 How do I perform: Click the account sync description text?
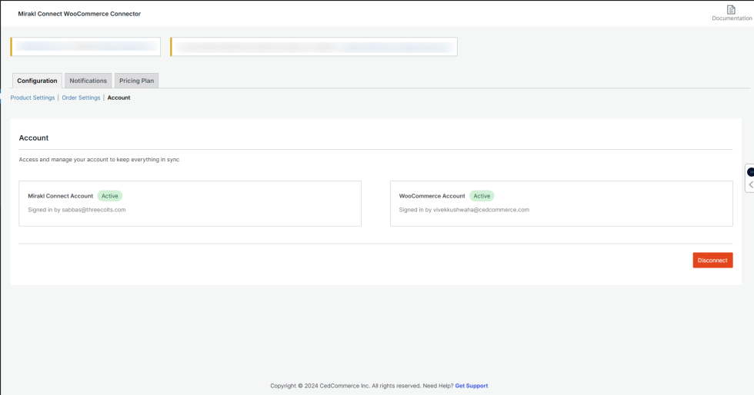[99, 160]
